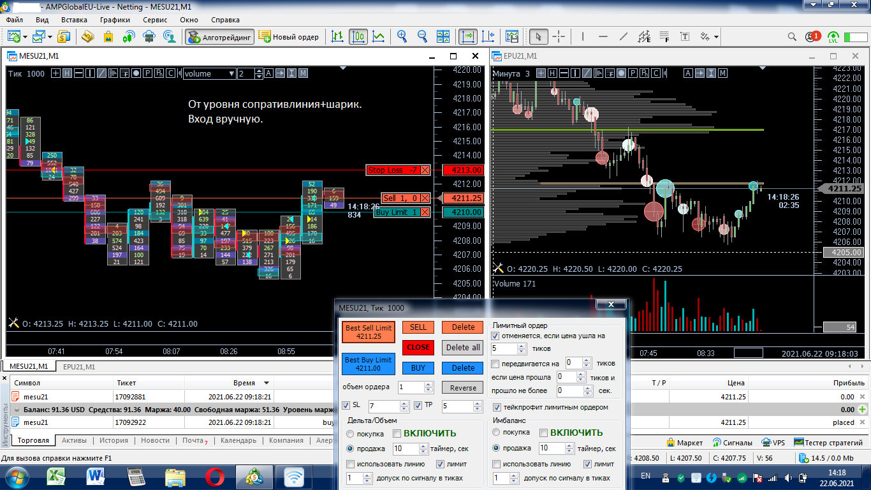Screen dimensions: 871x490
Task: Select the crosshair tool
Action: [559, 37]
